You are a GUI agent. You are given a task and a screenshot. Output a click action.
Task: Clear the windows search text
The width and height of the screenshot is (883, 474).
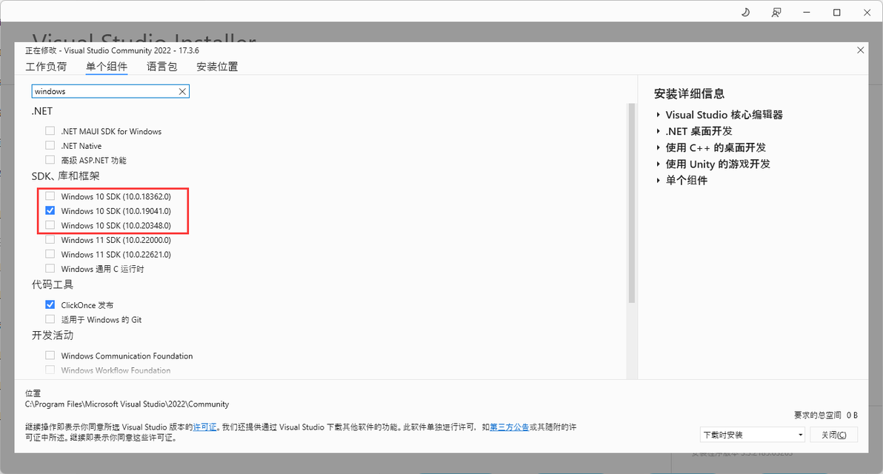pos(182,91)
